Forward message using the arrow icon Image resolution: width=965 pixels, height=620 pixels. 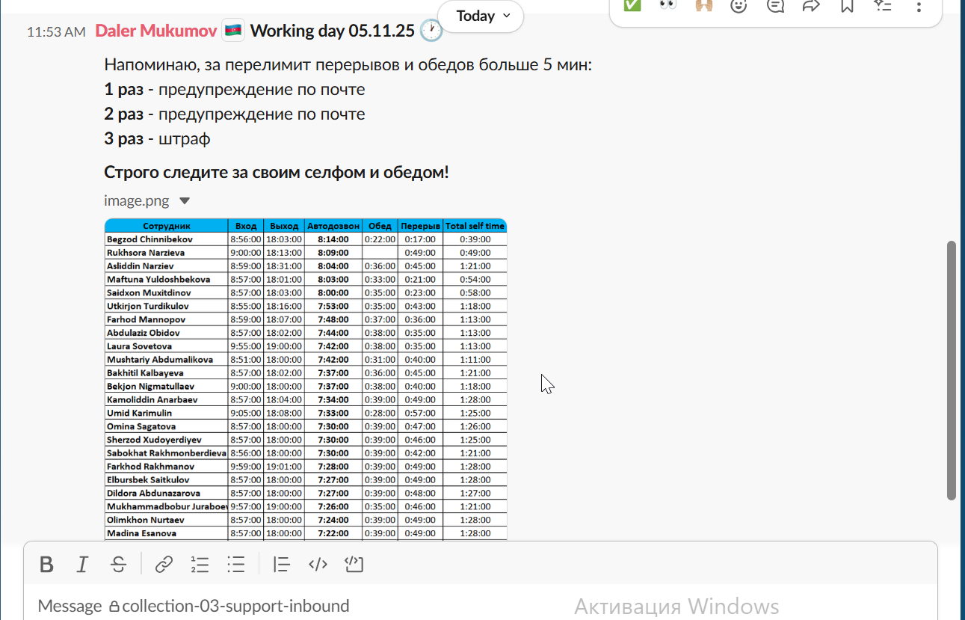point(811,6)
